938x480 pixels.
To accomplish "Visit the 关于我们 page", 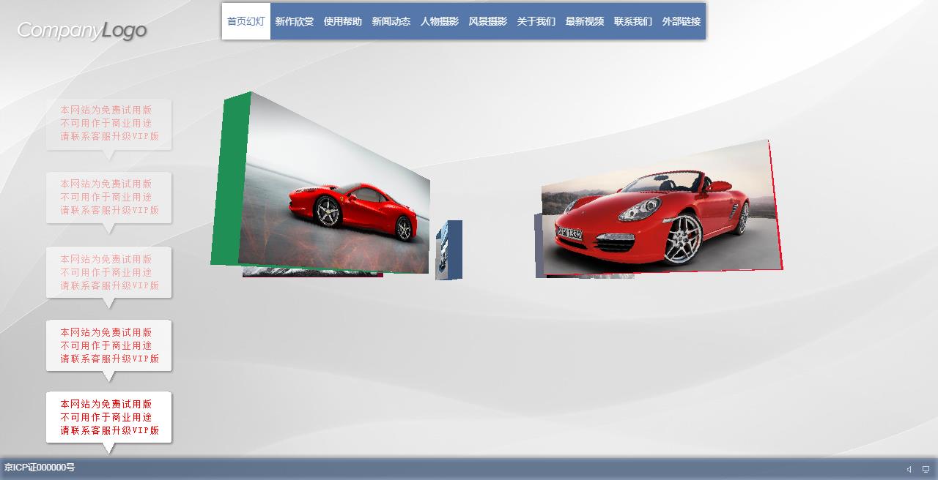I will [536, 21].
